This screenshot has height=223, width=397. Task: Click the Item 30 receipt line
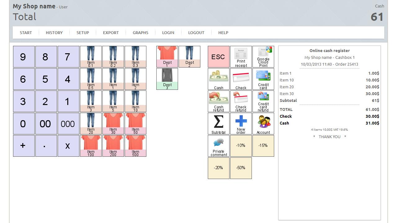[x=329, y=94]
